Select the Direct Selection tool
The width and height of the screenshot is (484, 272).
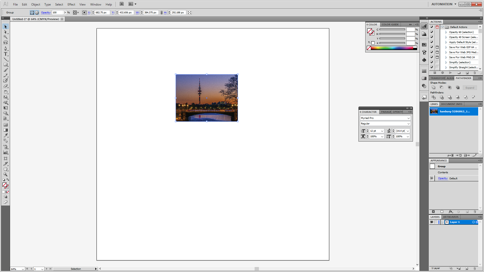[6, 32]
